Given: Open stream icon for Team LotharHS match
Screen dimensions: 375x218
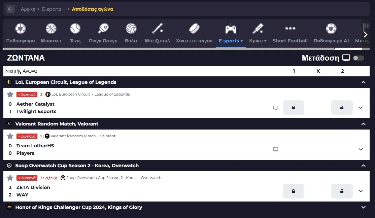Looking at the screenshot, I should point(275,149).
